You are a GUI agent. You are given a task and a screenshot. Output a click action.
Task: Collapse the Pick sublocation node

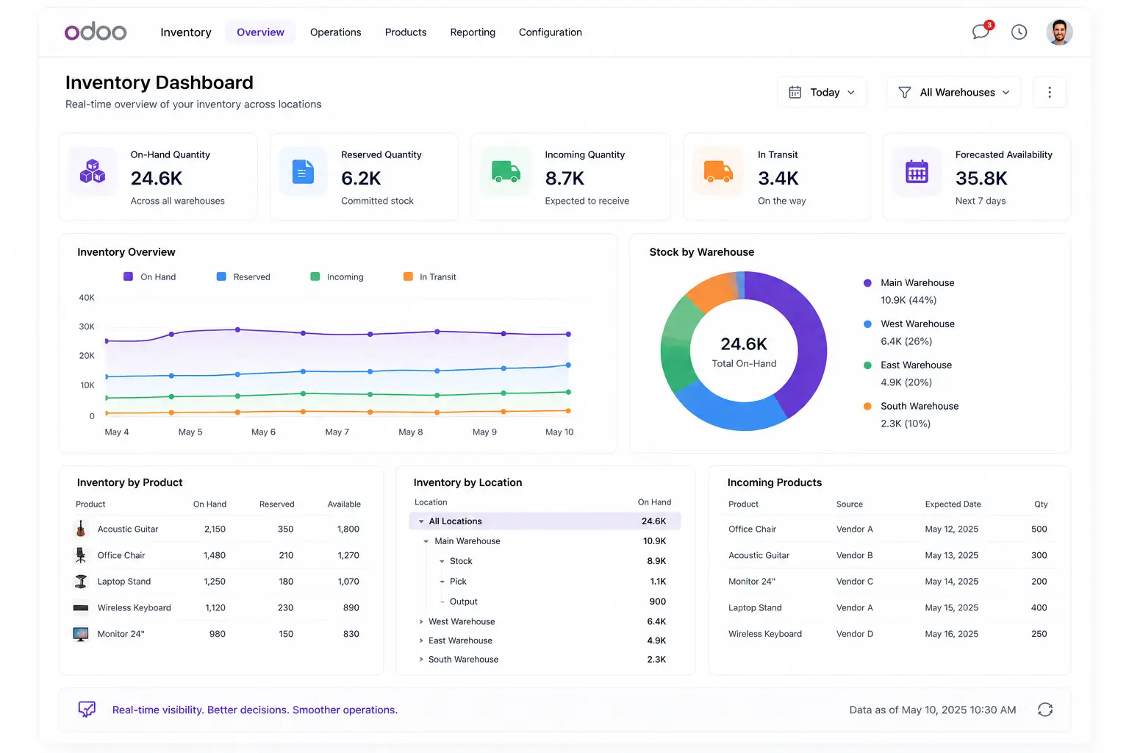pos(442,582)
